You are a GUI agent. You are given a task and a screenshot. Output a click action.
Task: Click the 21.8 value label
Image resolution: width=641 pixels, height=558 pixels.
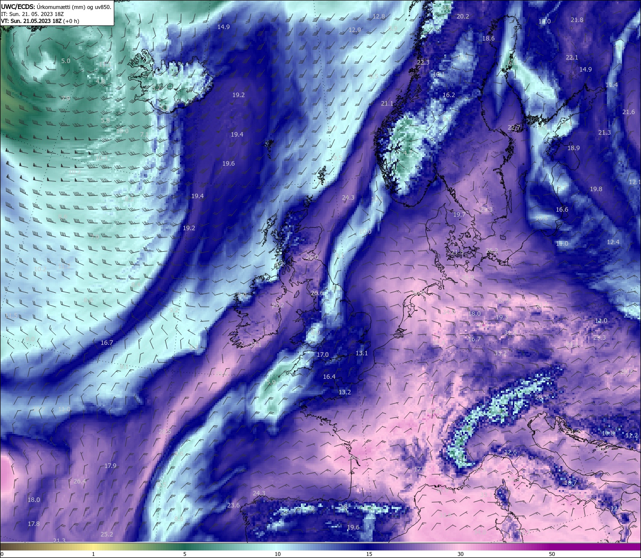[577, 20]
